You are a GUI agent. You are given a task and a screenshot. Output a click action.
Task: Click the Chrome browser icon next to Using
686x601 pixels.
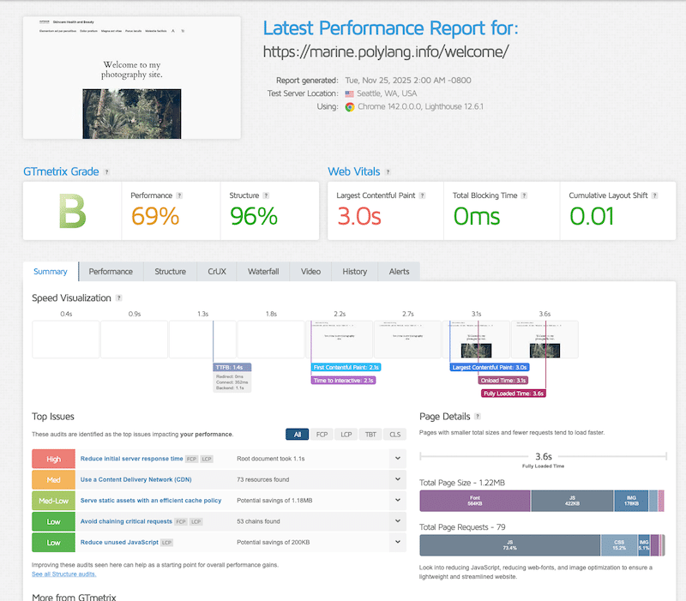(x=348, y=109)
